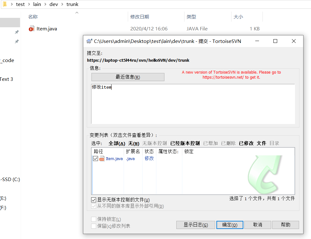This screenshot has width=311, height=239.
Task: Click the 显示日志 button
Action: pos(195,225)
